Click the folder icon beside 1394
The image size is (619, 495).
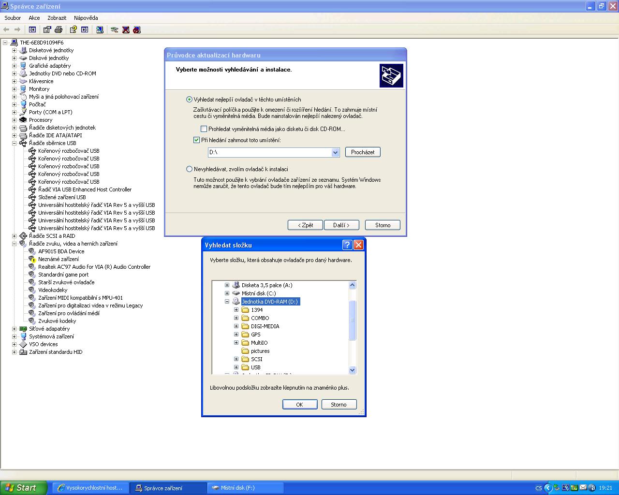point(245,310)
